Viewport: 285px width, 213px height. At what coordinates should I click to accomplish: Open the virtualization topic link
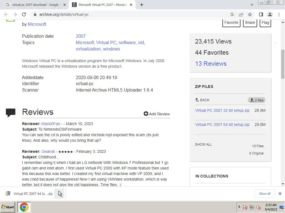point(88,49)
